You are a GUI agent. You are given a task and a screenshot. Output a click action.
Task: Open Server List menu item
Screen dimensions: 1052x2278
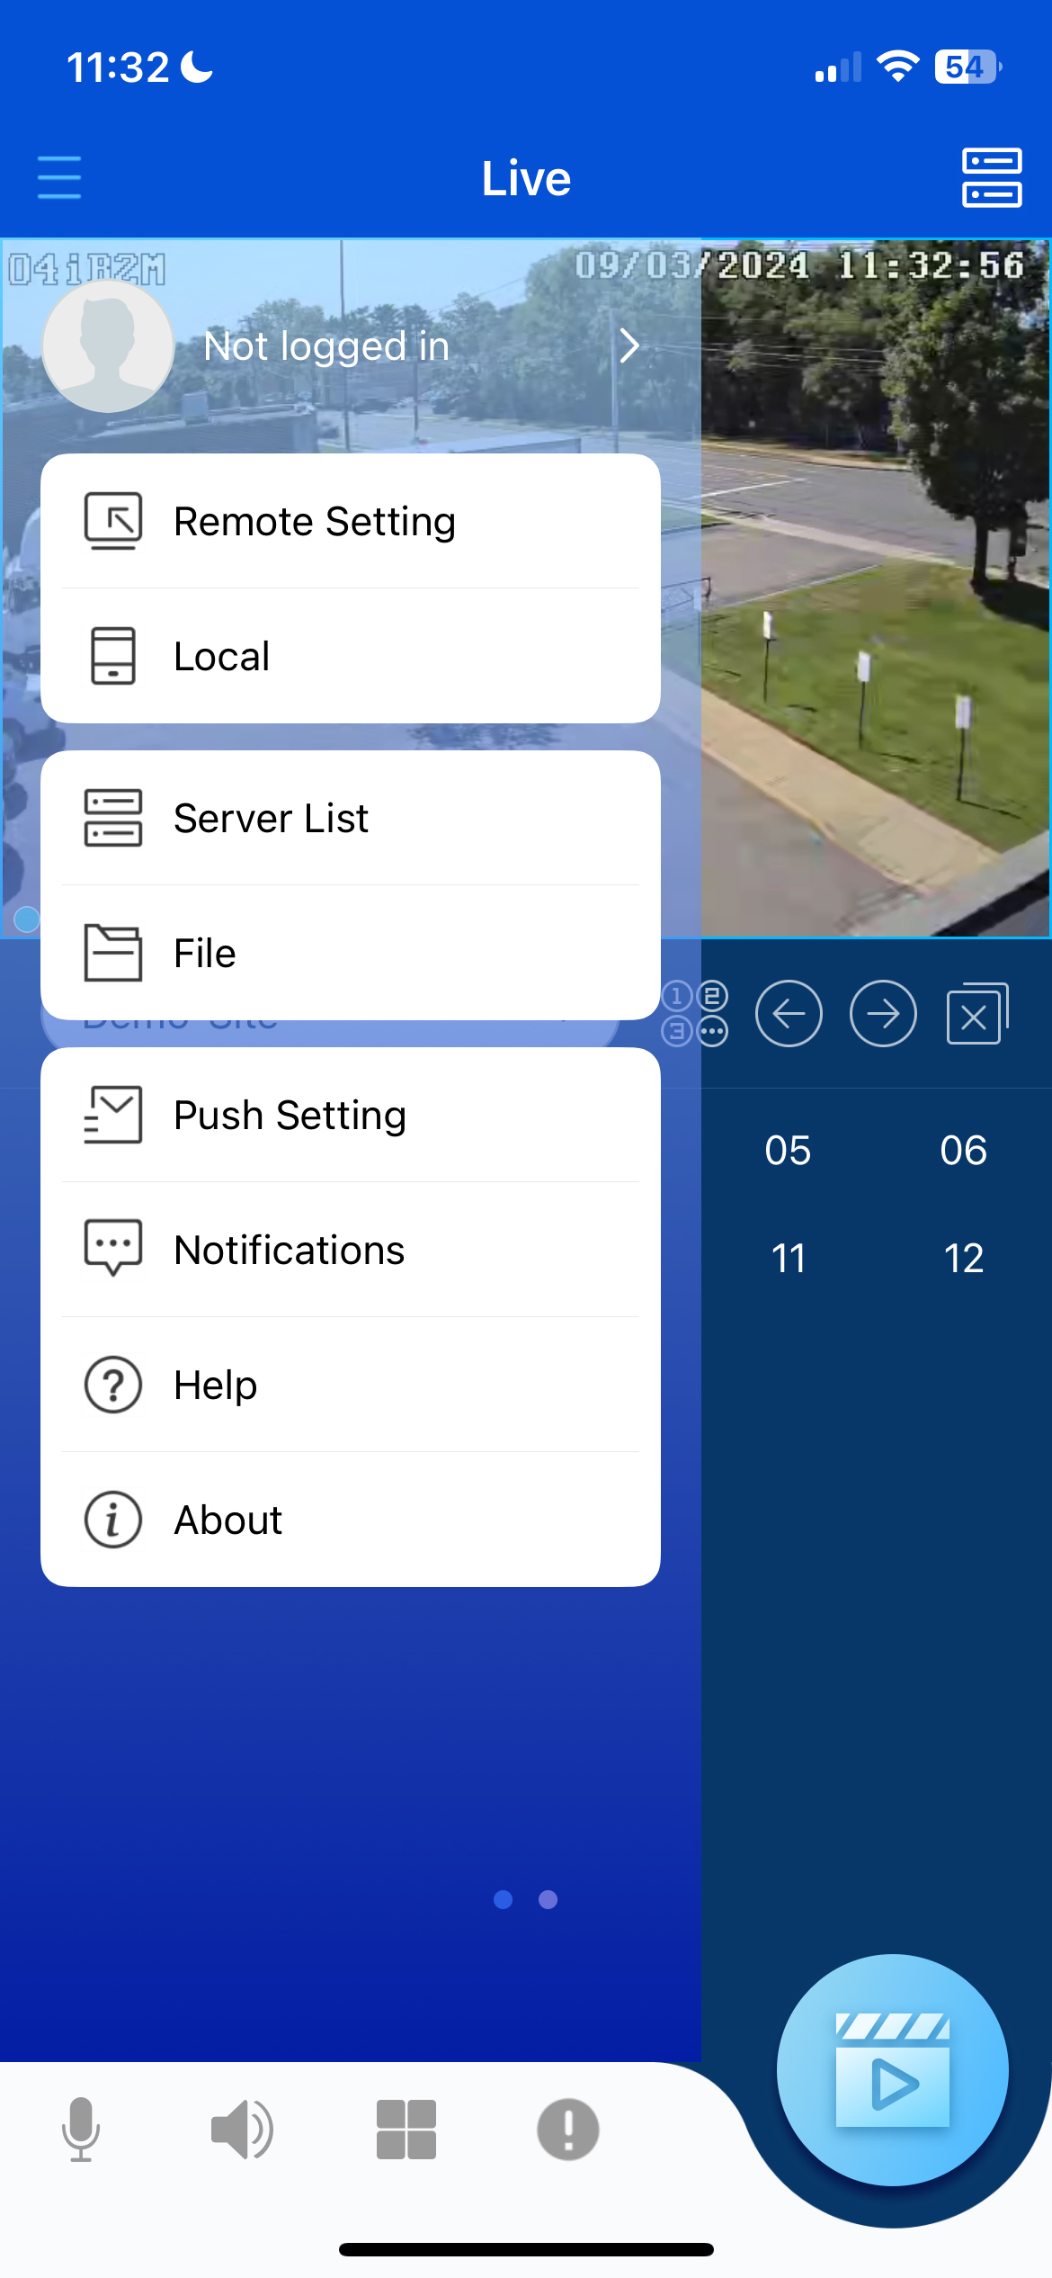[351, 818]
